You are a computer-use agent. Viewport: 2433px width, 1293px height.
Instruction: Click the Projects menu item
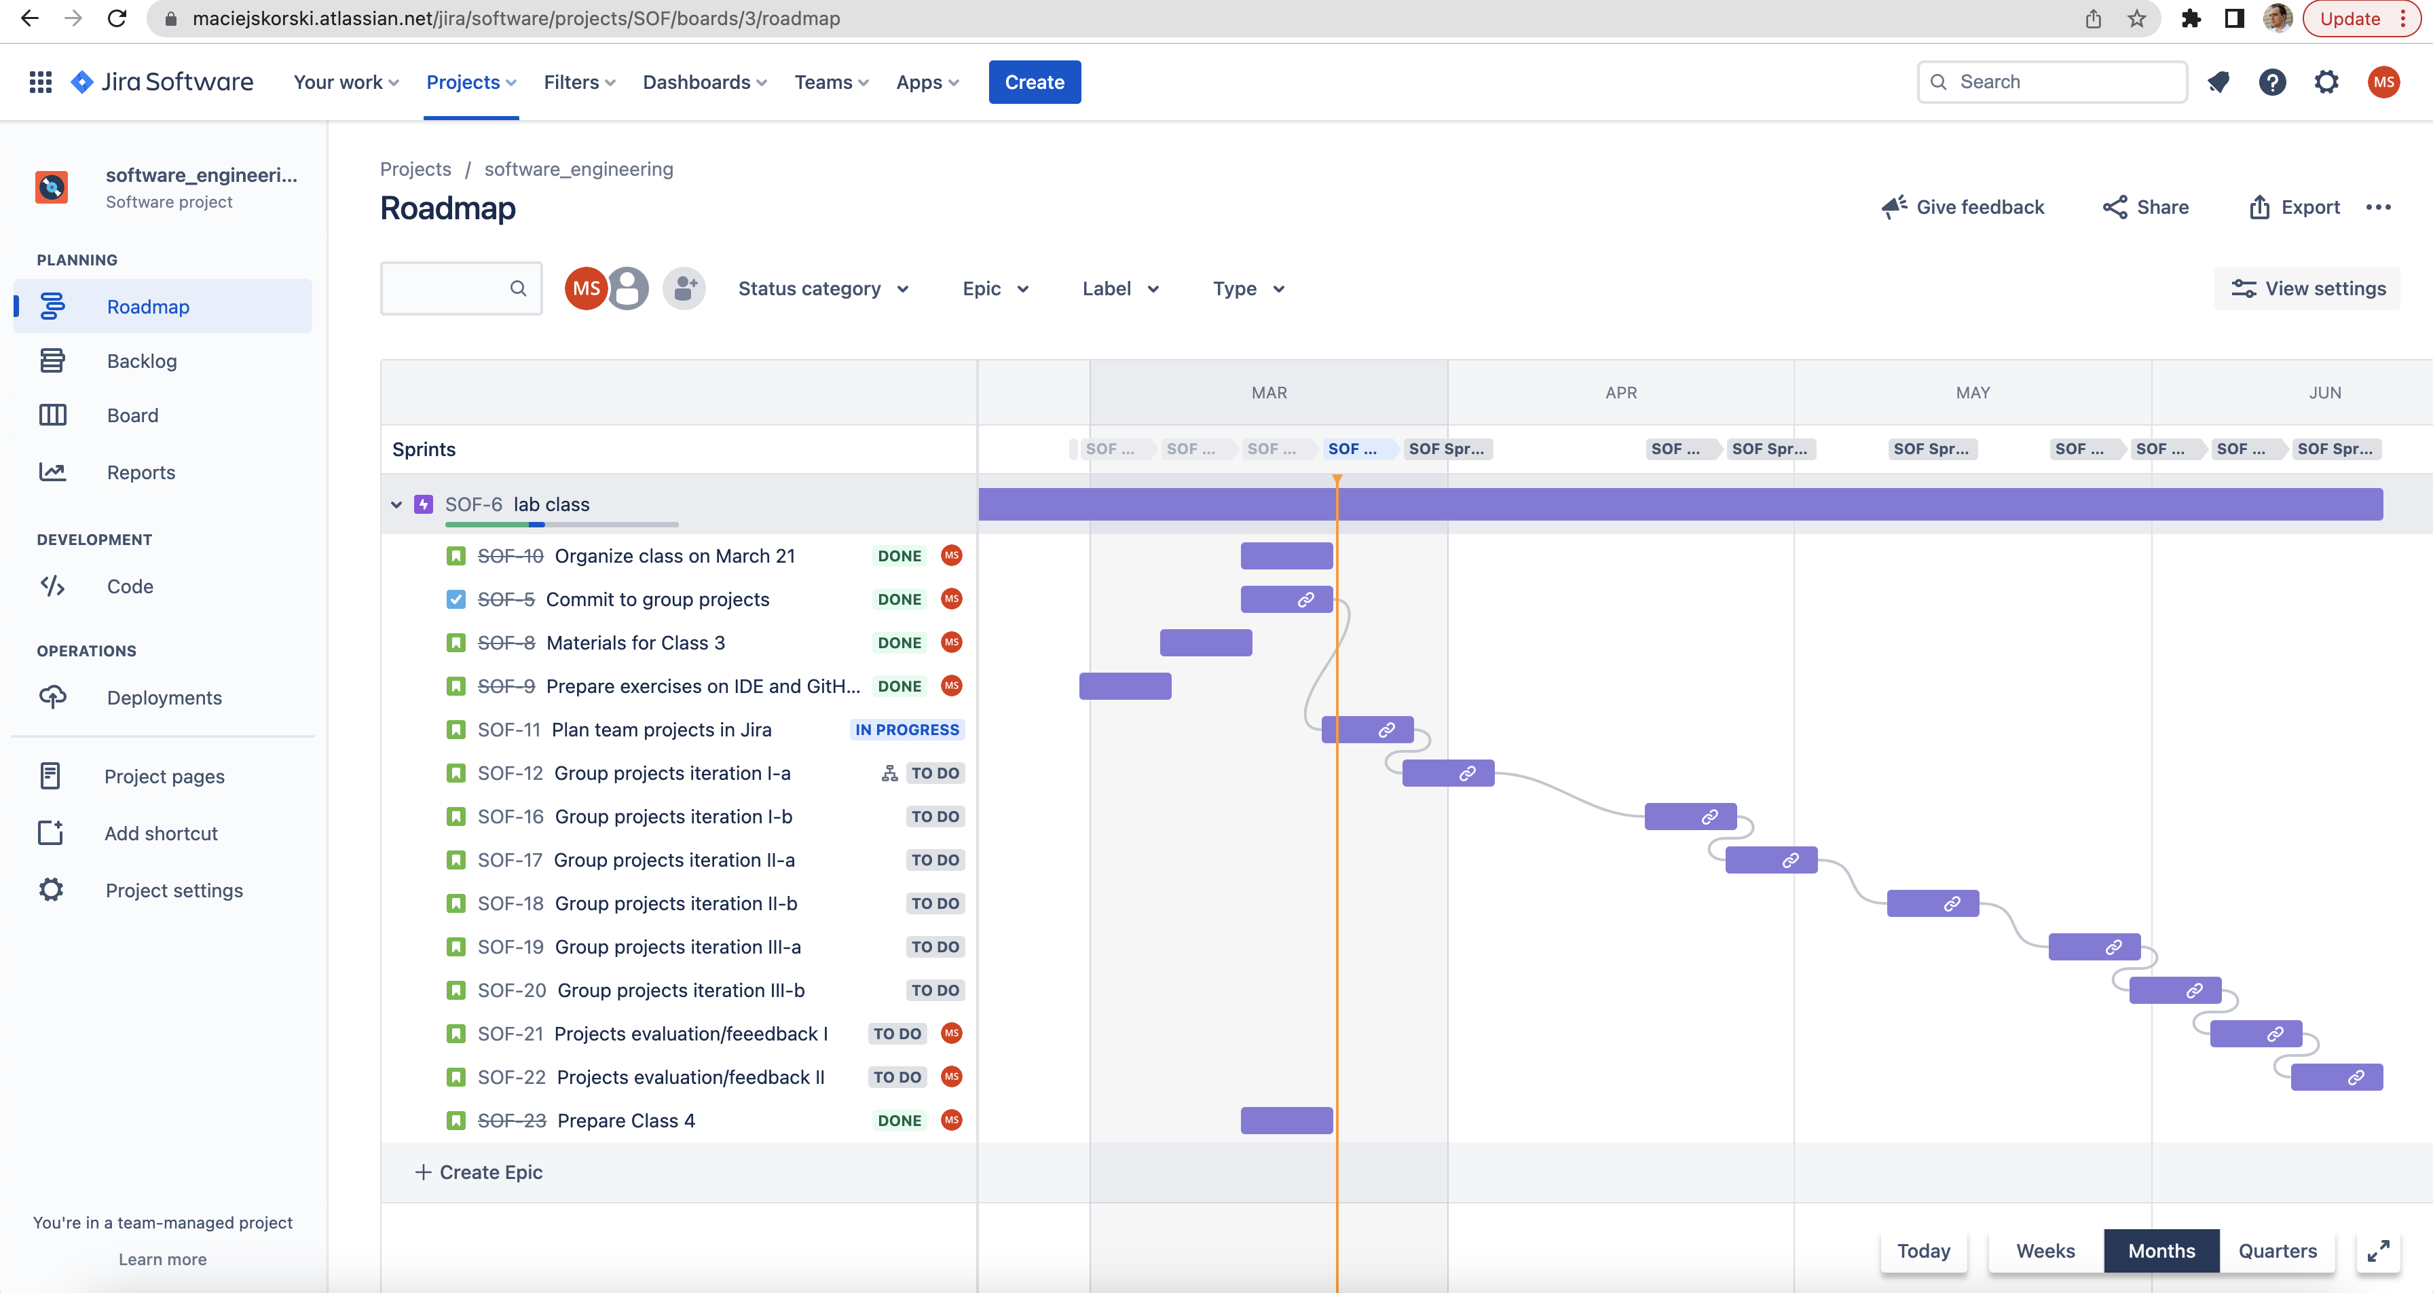(x=473, y=80)
